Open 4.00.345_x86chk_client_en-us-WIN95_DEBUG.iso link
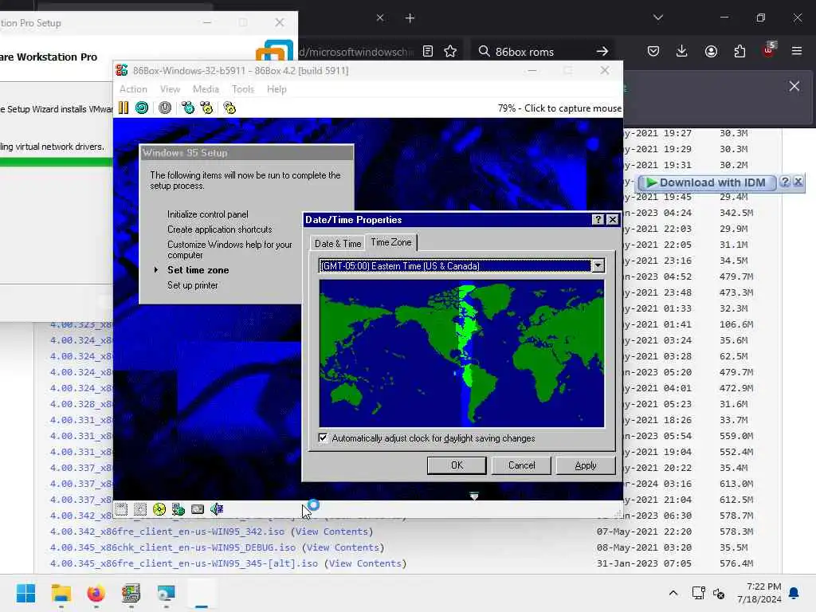816x612 pixels. coord(173,547)
